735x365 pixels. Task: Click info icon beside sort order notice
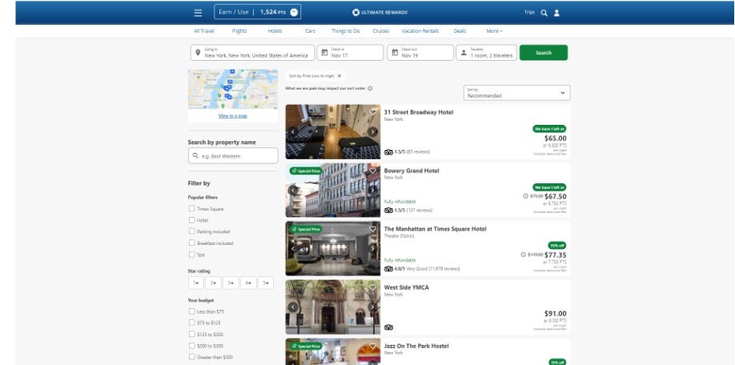[370, 88]
